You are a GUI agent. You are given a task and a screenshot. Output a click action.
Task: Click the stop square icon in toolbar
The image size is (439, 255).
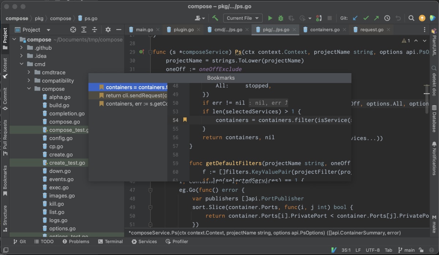[330, 18]
